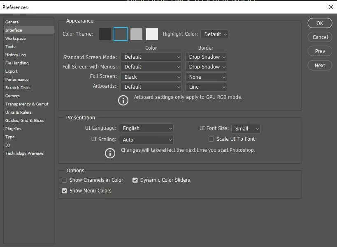Expand Full Screen with Menus border dropdown
The height and width of the screenshot is (247, 337).
(206, 67)
